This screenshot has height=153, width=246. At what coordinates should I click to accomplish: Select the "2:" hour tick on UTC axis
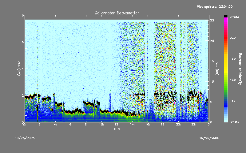(x=40, y=125)
